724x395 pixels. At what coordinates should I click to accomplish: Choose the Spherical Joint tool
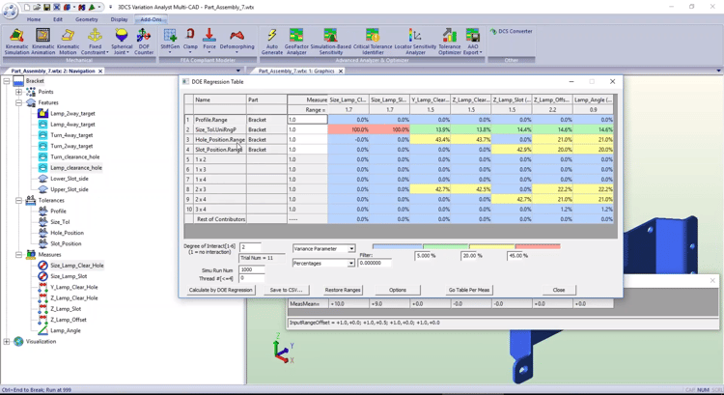point(122,42)
